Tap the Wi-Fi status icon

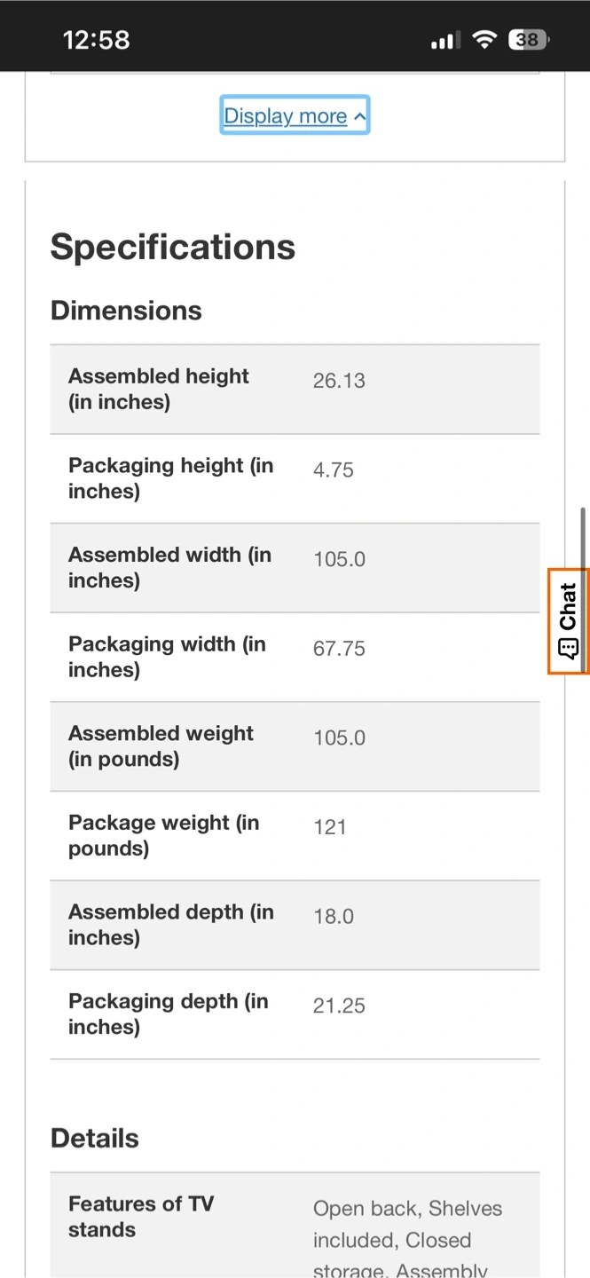[x=484, y=40]
